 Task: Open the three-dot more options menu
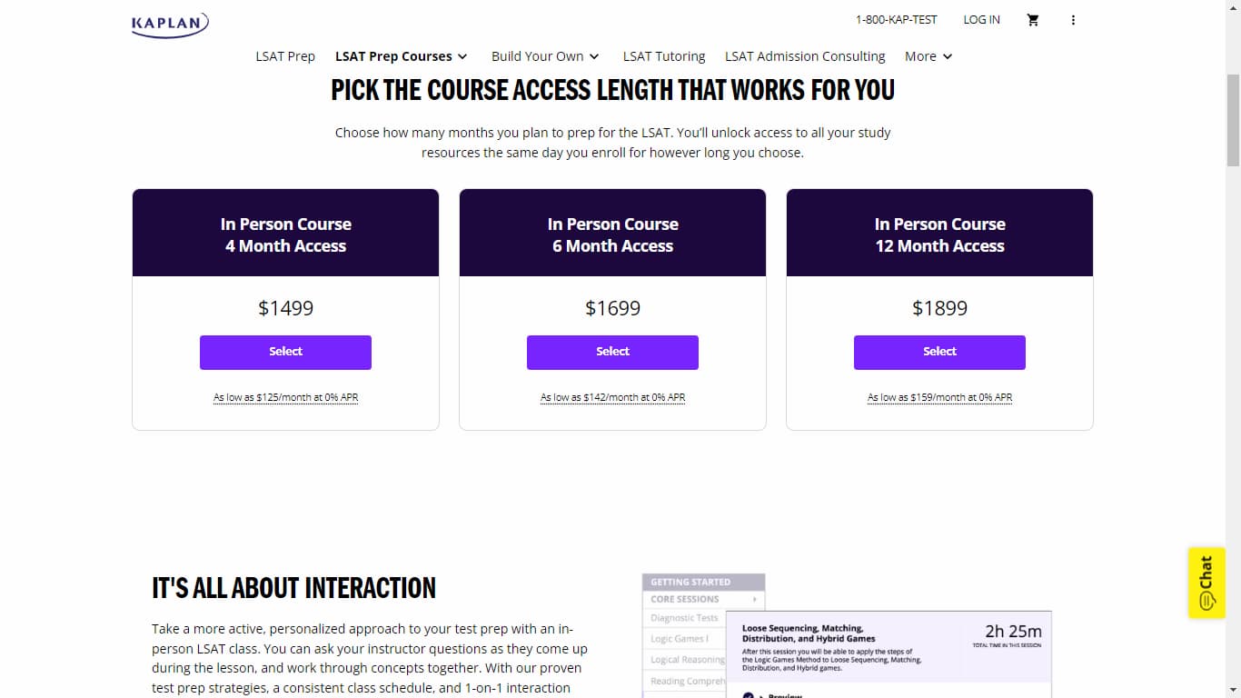[1073, 20]
